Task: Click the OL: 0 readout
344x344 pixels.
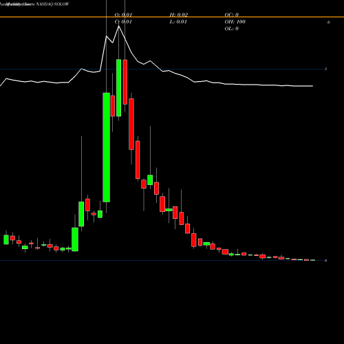Action: pos(232,29)
